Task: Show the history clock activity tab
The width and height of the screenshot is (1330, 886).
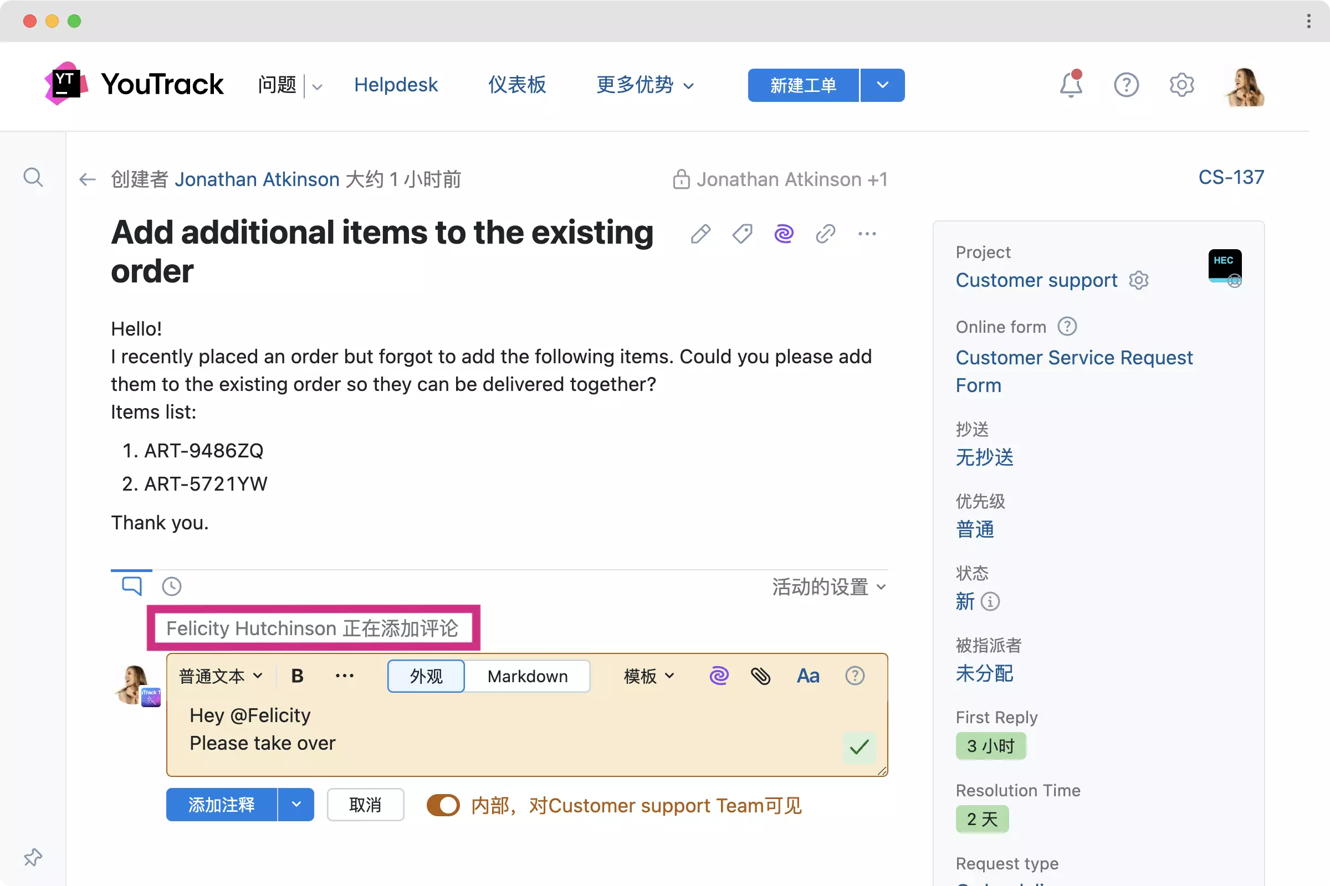Action: point(171,586)
